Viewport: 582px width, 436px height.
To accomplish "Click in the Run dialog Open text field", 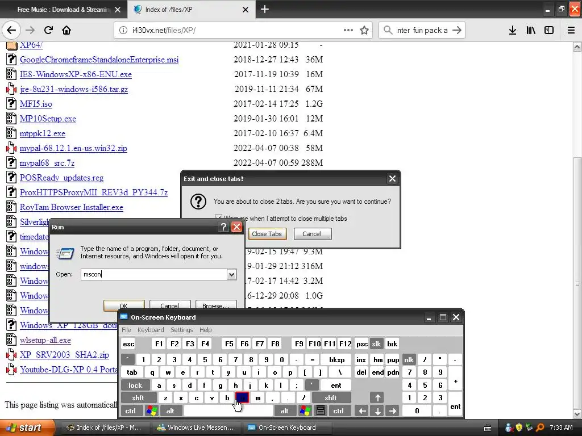I will (154, 274).
